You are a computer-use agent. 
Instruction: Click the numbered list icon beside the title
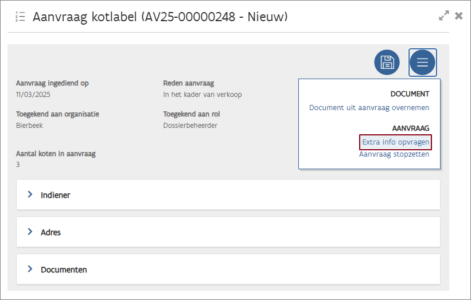coord(20,17)
